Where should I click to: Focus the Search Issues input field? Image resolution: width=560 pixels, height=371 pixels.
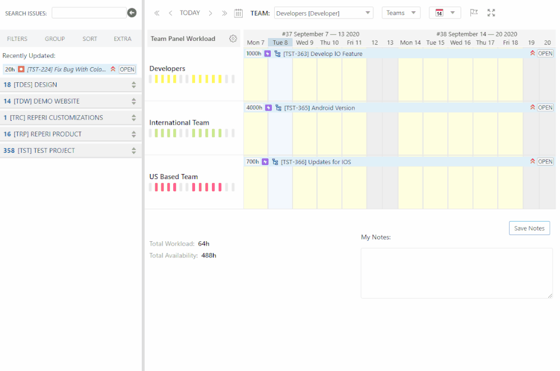point(89,13)
